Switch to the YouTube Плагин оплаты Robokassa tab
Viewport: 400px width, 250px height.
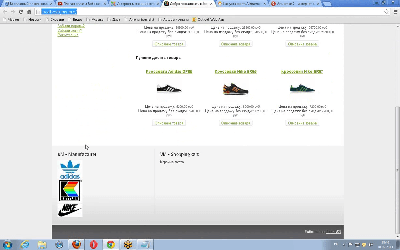tap(81, 4)
